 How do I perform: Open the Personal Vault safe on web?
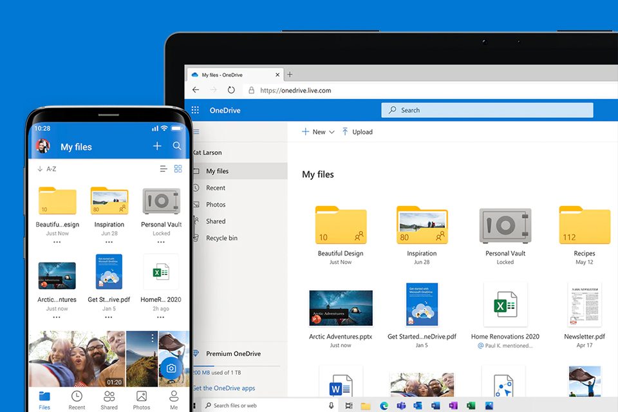505,225
